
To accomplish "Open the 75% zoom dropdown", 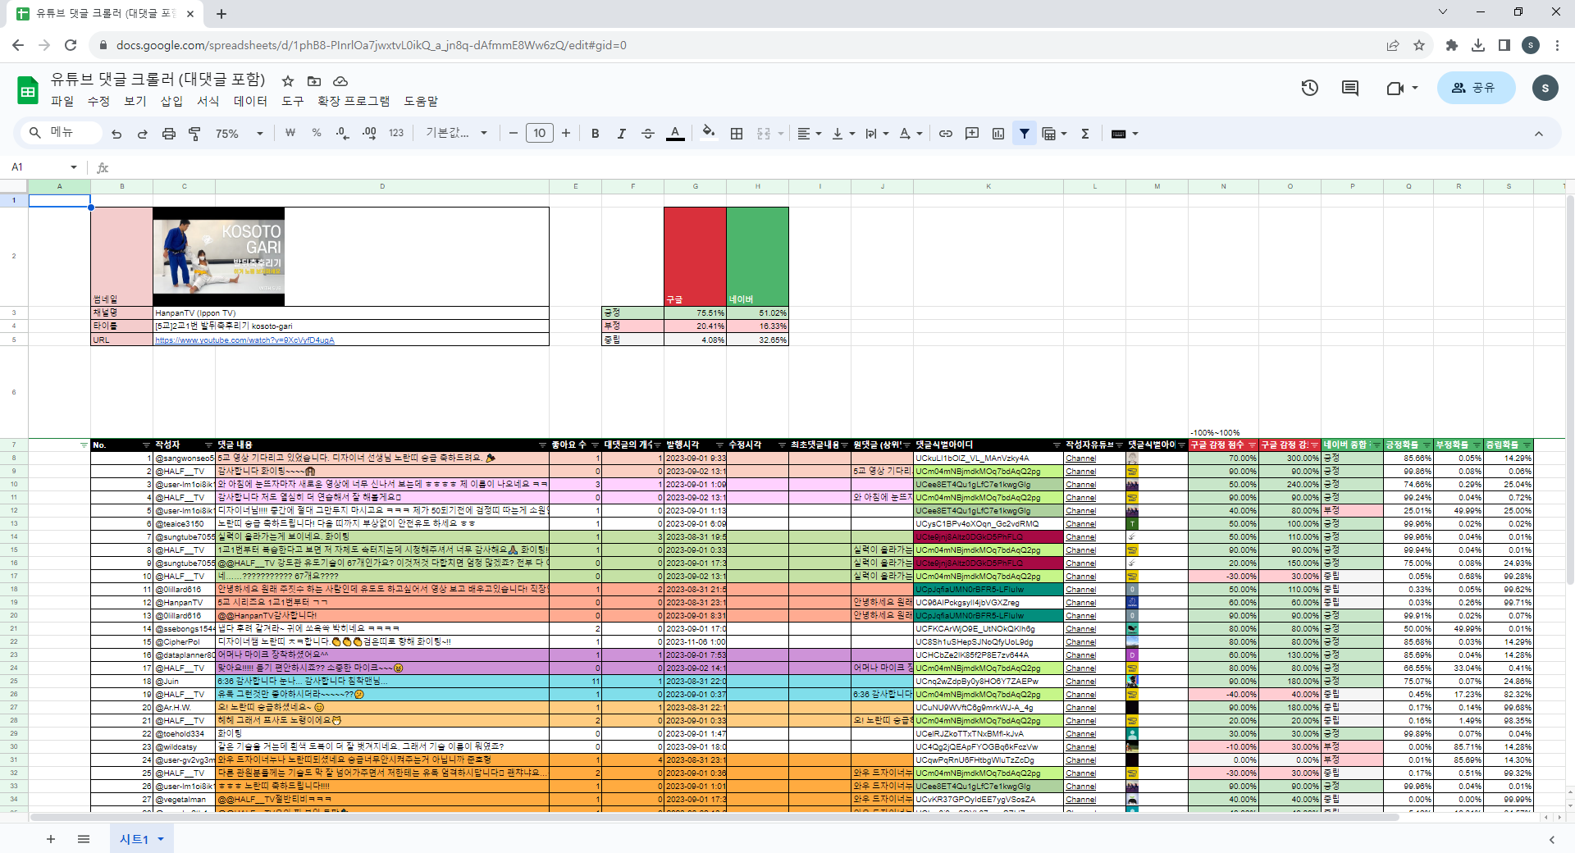I will click(239, 134).
